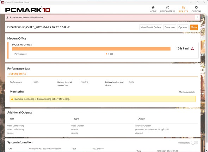This screenshot has width=208, height=152.
Task: Open the Results chart section
Action: pos(183,9)
